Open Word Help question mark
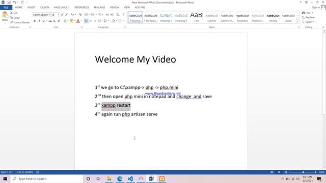This screenshot has height=183, width=326. pos(301,2)
